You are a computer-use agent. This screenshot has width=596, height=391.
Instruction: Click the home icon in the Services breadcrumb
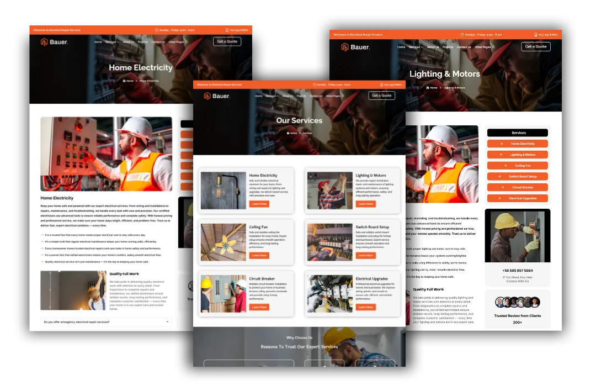(x=288, y=133)
